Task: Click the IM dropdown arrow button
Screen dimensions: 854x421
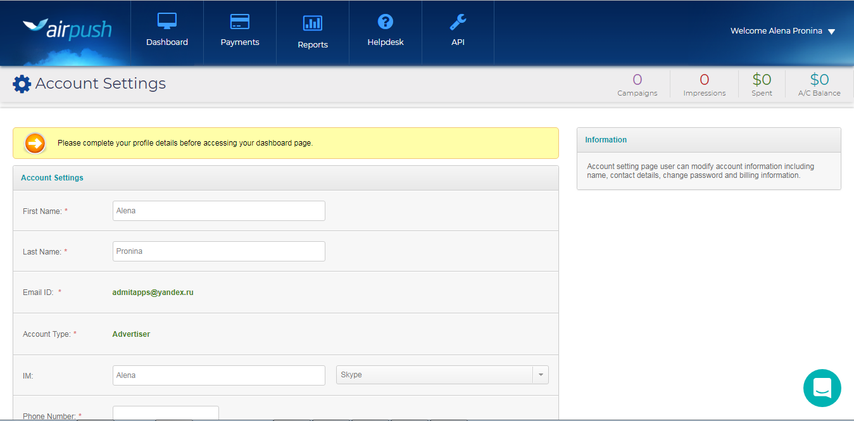Action: point(541,375)
